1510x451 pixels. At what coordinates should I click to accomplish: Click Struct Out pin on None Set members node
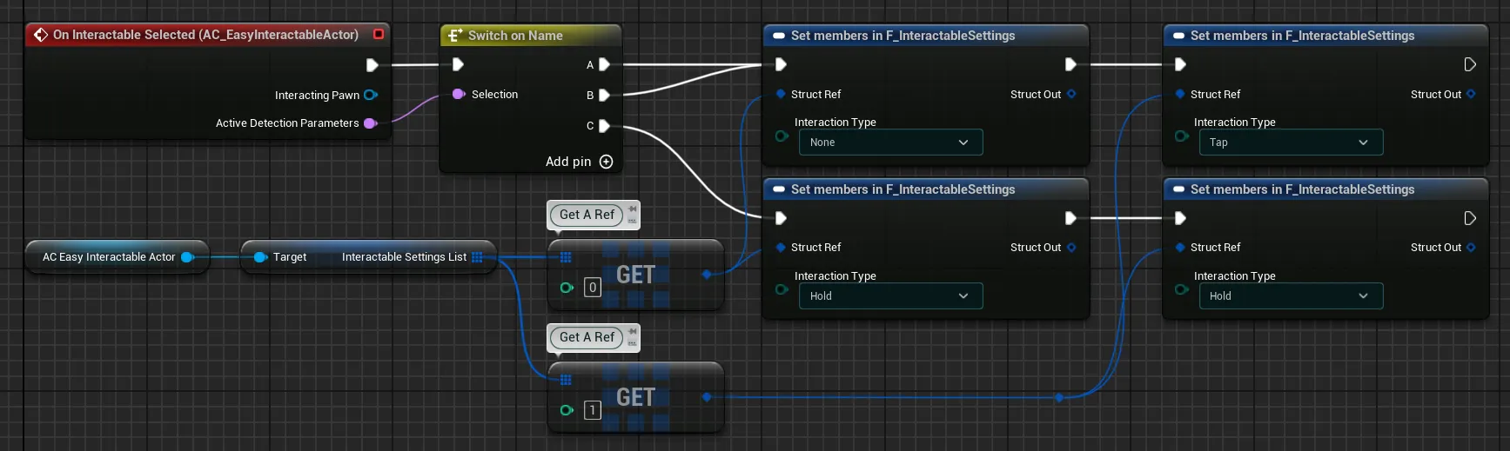pos(1071,94)
